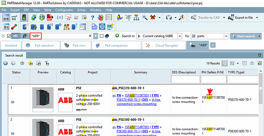Image resolution: width=264 pixels, height=136 pixels.
Task: Click the SAP icon in second toolbar
Action: [x=111, y=27]
